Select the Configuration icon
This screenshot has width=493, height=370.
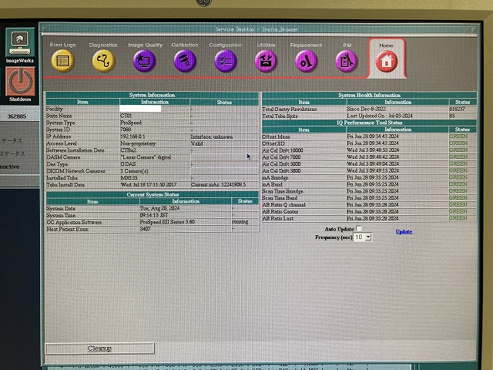click(x=226, y=62)
